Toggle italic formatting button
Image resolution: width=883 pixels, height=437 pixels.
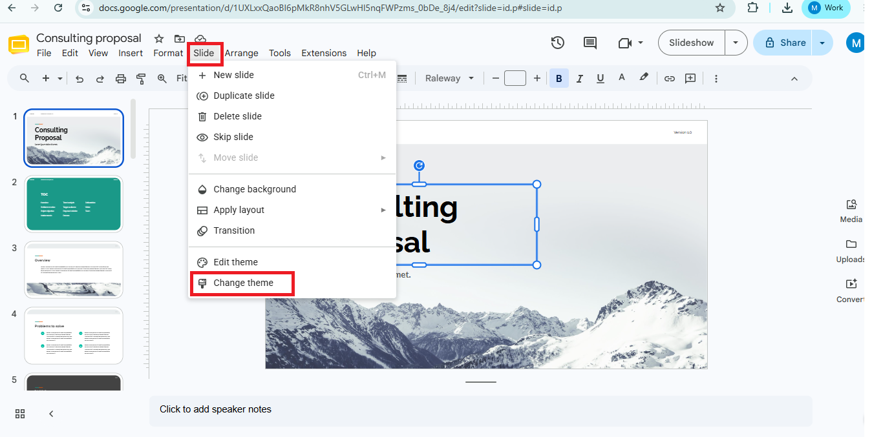point(580,78)
